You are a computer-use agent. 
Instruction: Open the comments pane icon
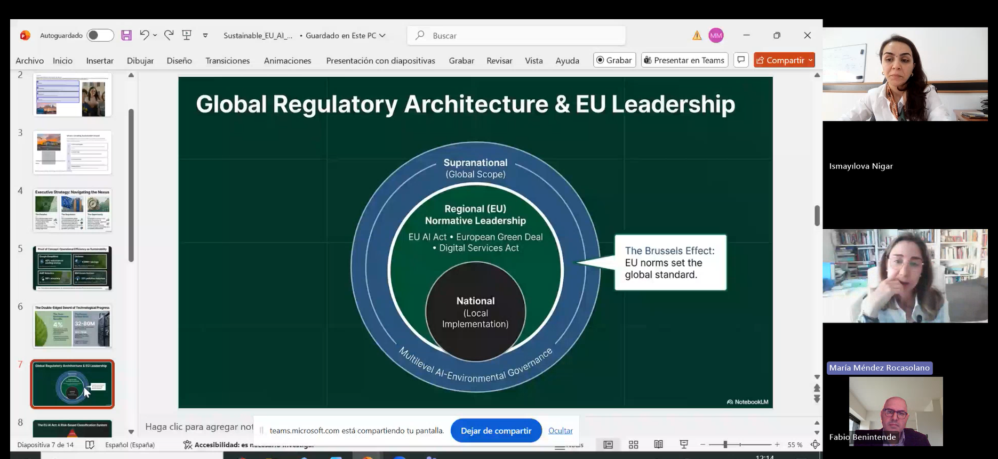741,60
